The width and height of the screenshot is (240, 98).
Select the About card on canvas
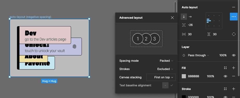(34, 59)
